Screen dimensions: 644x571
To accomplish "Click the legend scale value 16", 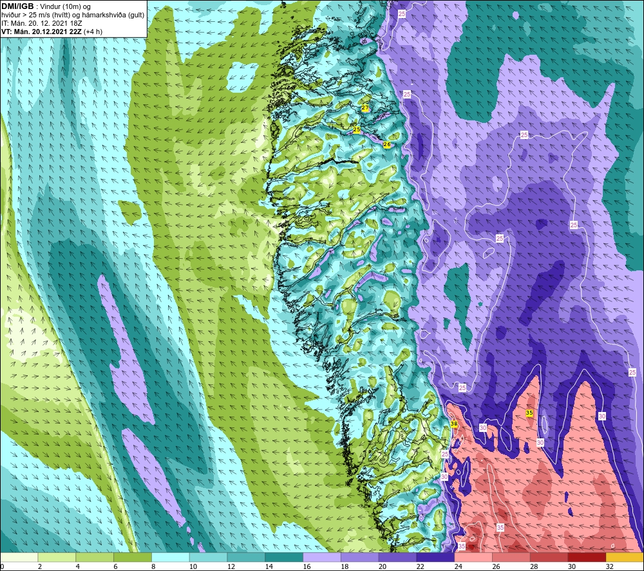I will point(307,566).
